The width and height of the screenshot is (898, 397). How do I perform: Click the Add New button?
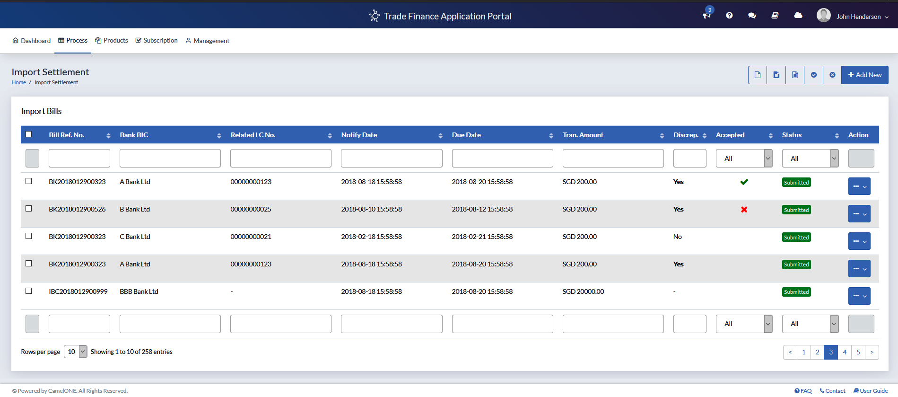864,75
